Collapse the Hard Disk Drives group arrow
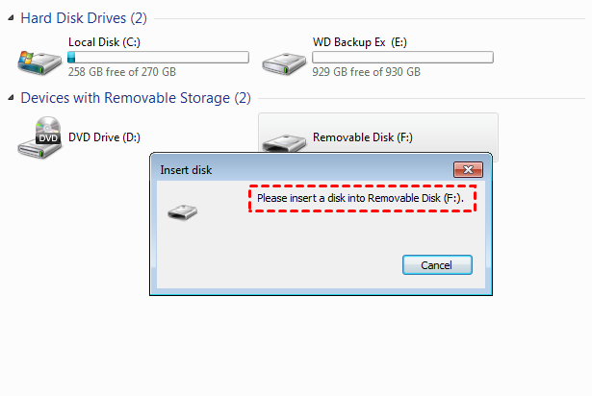This screenshot has height=396, width=592. (11, 20)
